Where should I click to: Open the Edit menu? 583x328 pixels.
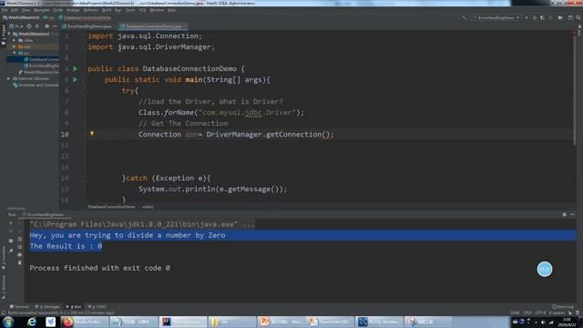coord(15,10)
